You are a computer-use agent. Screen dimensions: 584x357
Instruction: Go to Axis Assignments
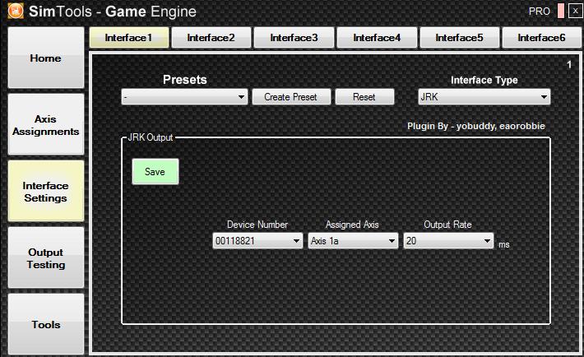46,124
